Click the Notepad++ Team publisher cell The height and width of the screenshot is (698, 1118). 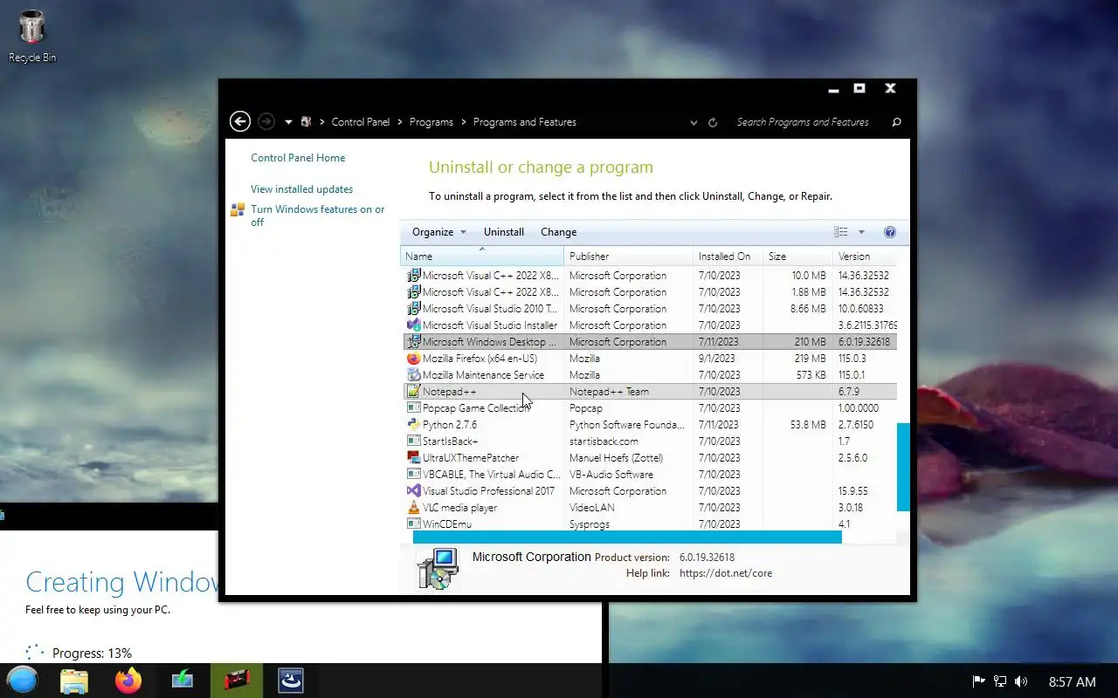click(x=610, y=392)
